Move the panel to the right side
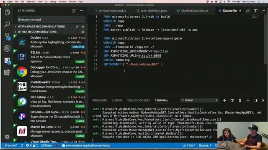The image size is (268, 150). pos(255,100)
